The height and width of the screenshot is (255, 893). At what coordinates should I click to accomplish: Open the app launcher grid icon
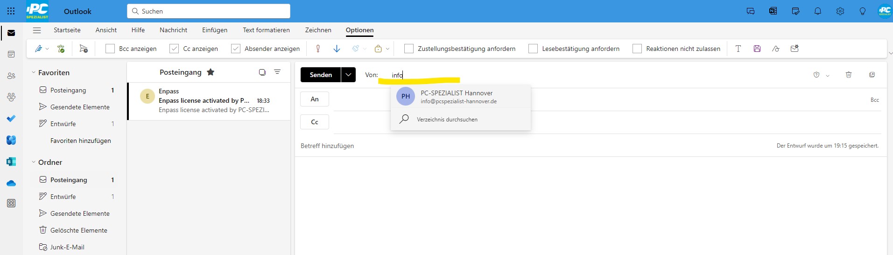click(11, 11)
